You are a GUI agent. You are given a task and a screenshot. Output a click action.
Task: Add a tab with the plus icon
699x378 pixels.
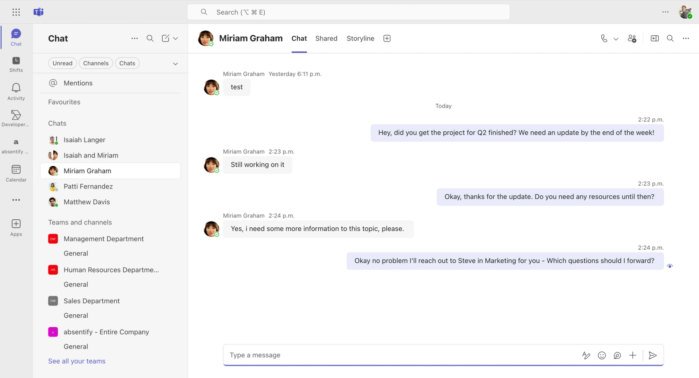pos(387,38)
